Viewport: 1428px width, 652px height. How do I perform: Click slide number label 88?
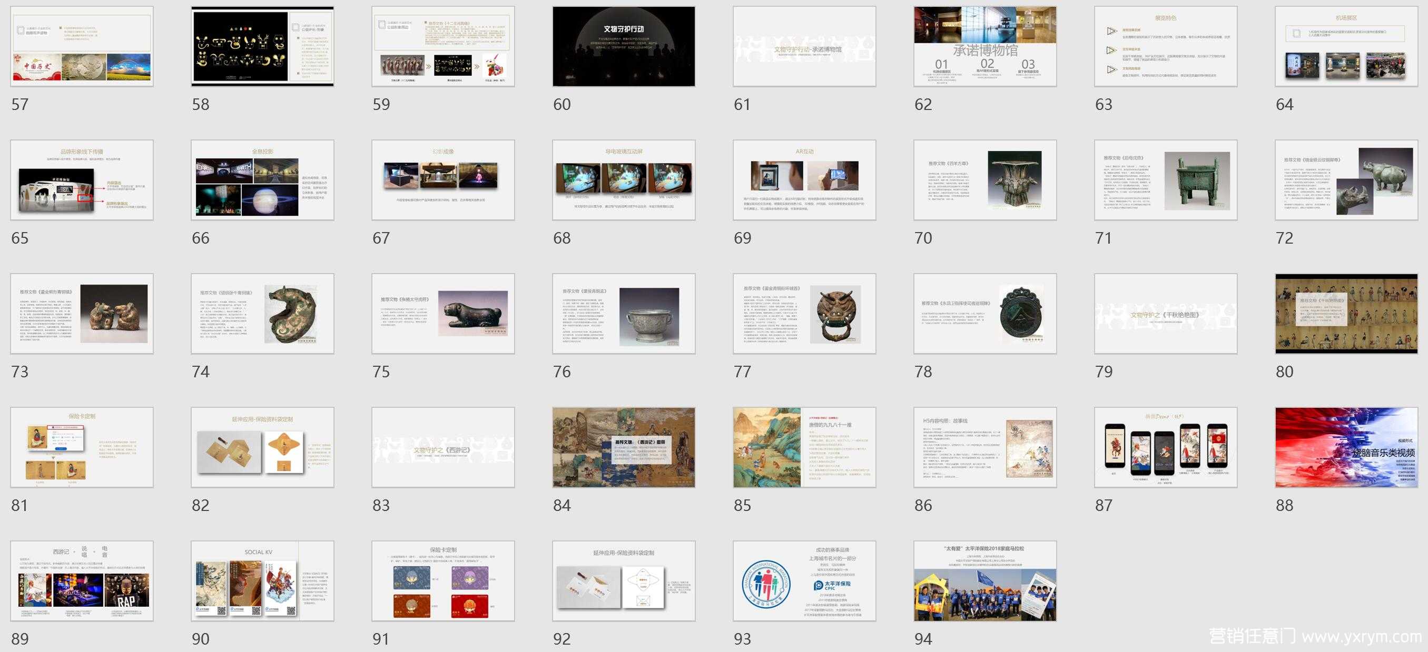tap(1285, 505)
